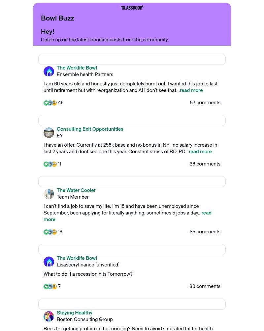Open The Worklife Bowl name link

[x=77, y=68]
